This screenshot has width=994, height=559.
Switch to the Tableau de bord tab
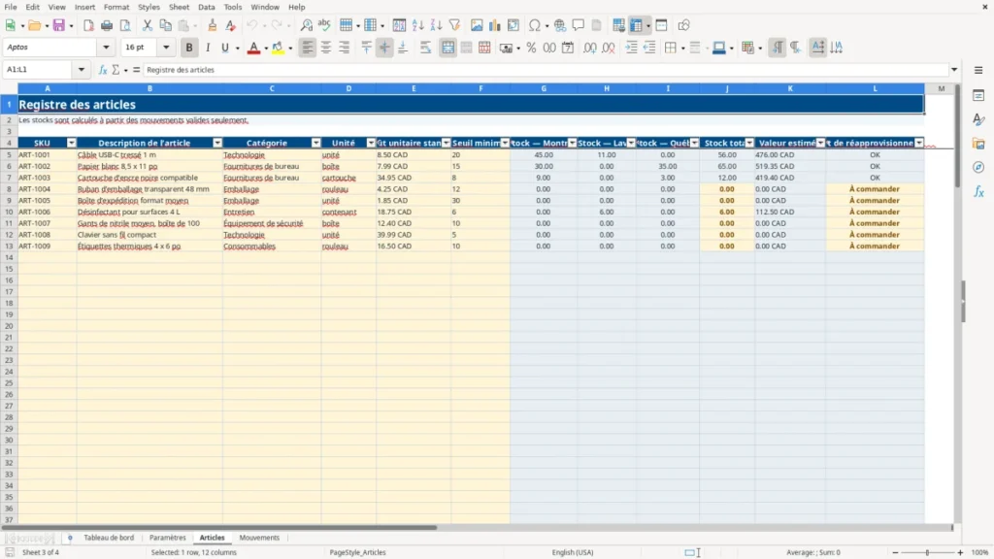[109, 538]
